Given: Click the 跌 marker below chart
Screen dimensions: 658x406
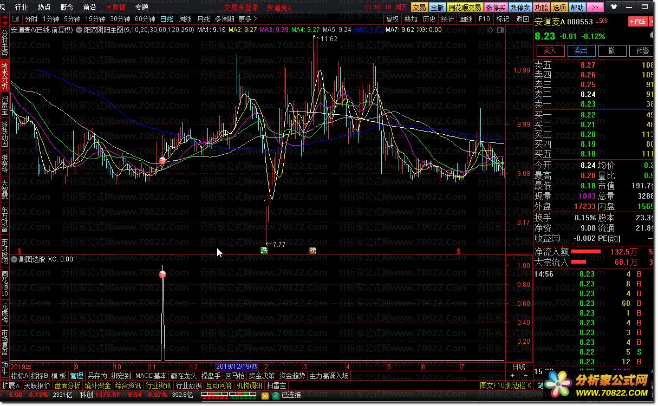Looking at the screenshot, I should tap(264, 251).
